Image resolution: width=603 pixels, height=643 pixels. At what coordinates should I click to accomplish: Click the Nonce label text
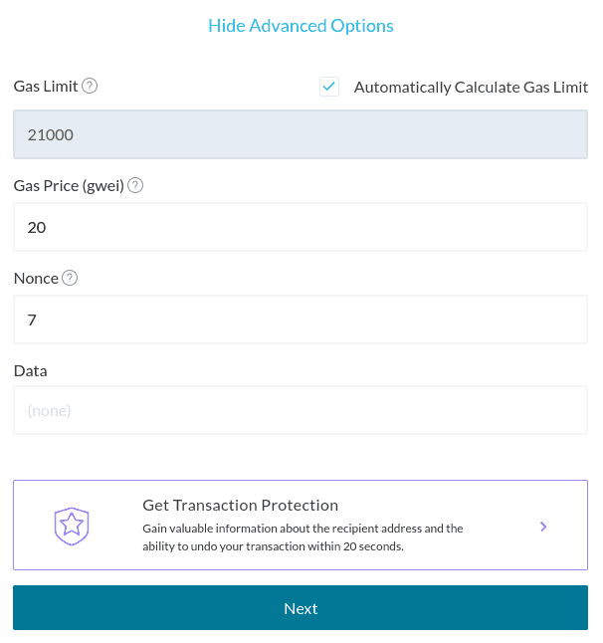tap(36, 278)
